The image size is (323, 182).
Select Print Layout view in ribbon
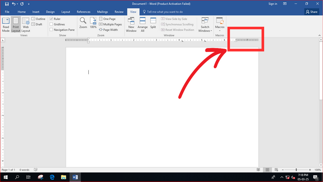16,25
